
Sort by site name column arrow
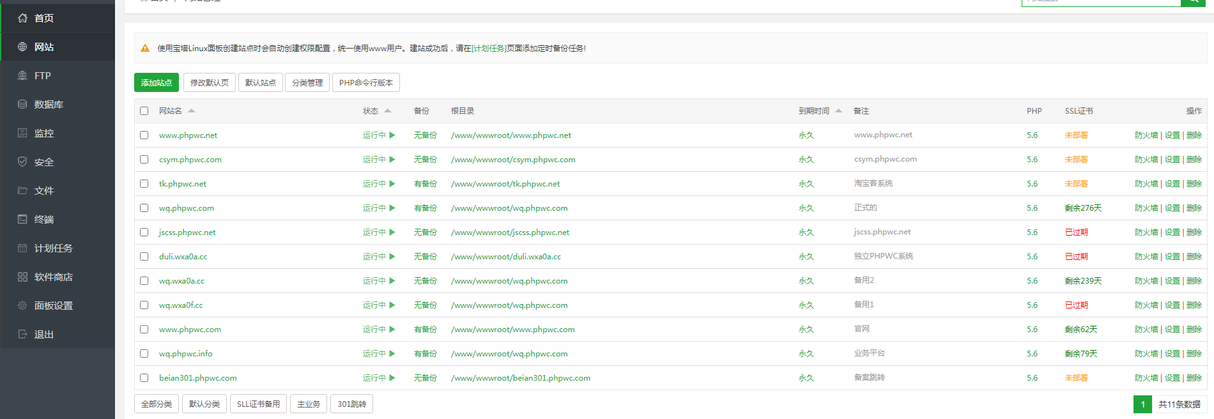pos(191,111)
